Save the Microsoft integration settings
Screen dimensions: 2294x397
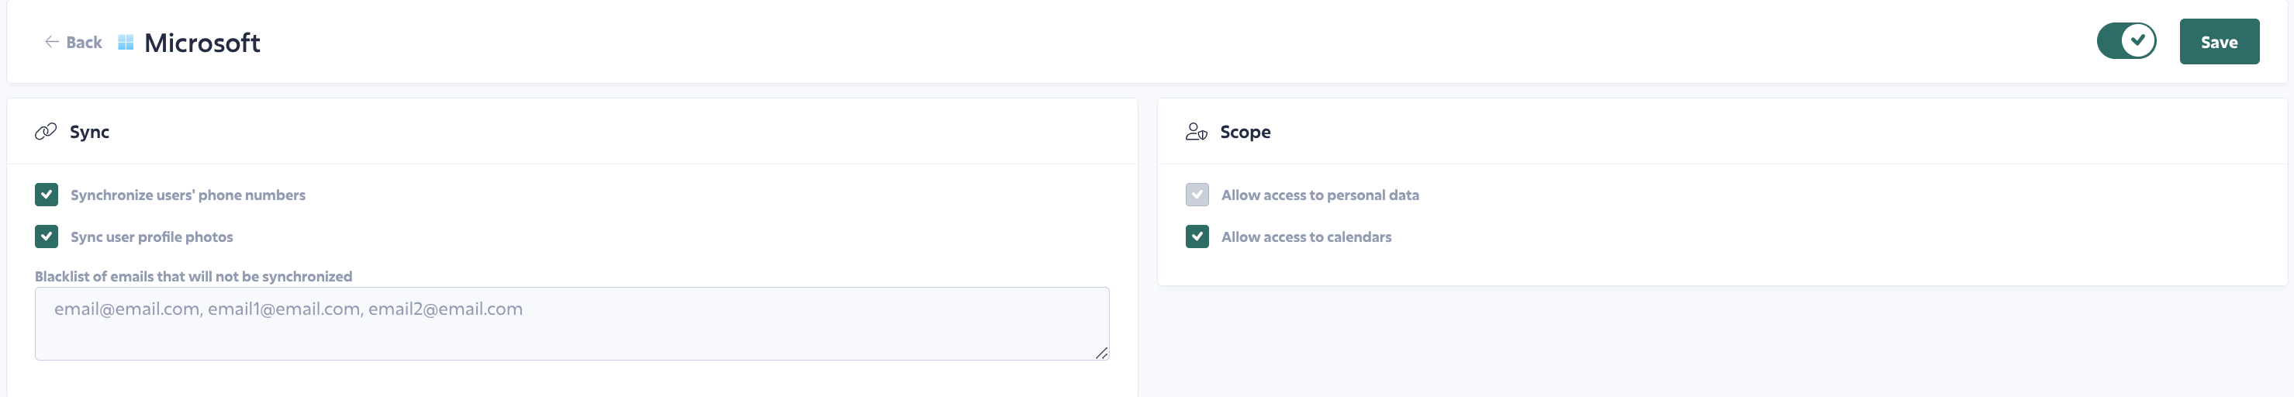(2220, 42)
